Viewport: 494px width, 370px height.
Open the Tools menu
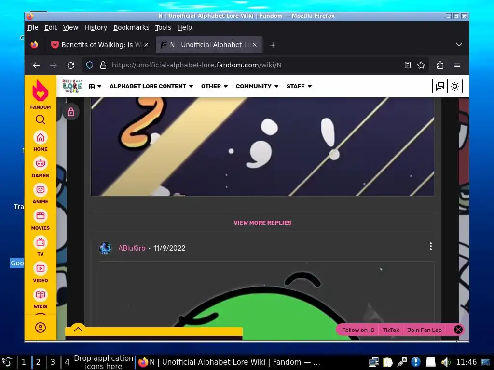(163, 27)
